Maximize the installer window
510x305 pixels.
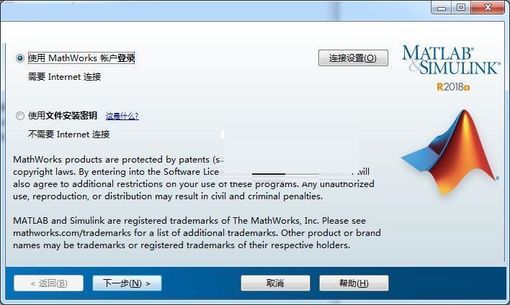pyautogui.click(x=461, y=7)
